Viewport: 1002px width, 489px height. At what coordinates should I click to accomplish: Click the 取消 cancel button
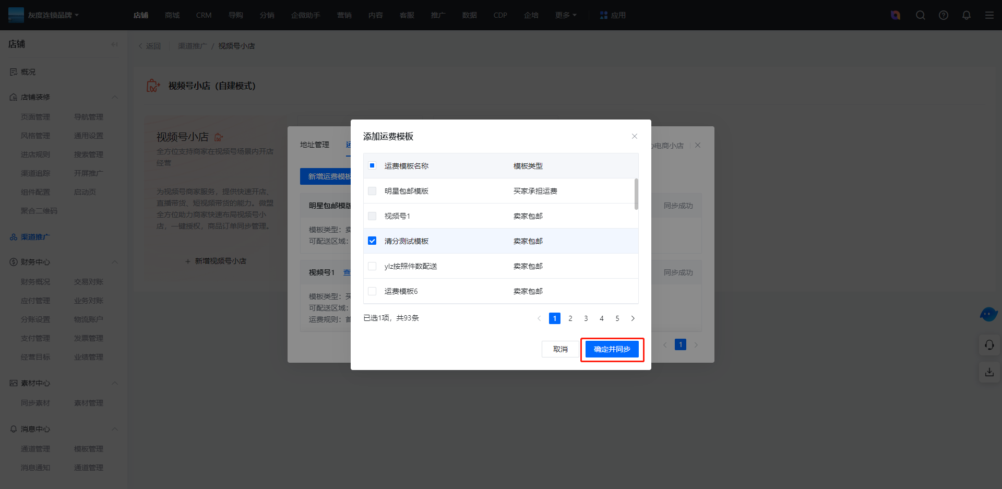[x=560, y=349]
